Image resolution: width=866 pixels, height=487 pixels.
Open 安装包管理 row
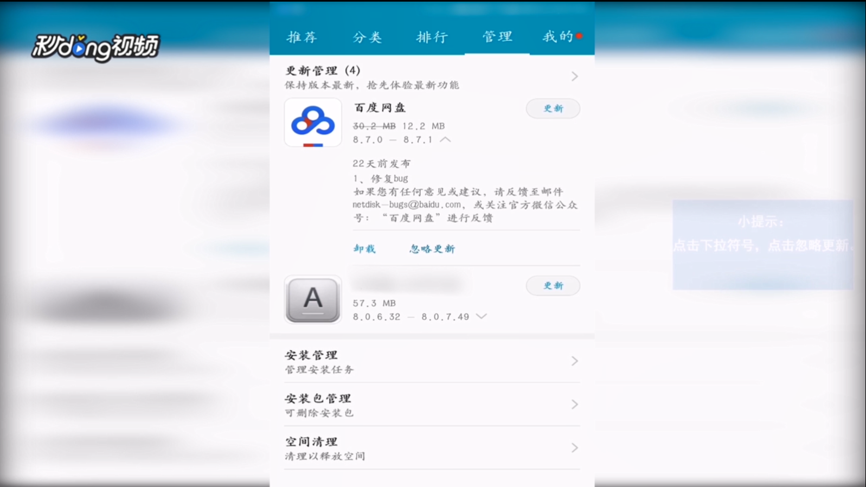[x=432, y=405]
